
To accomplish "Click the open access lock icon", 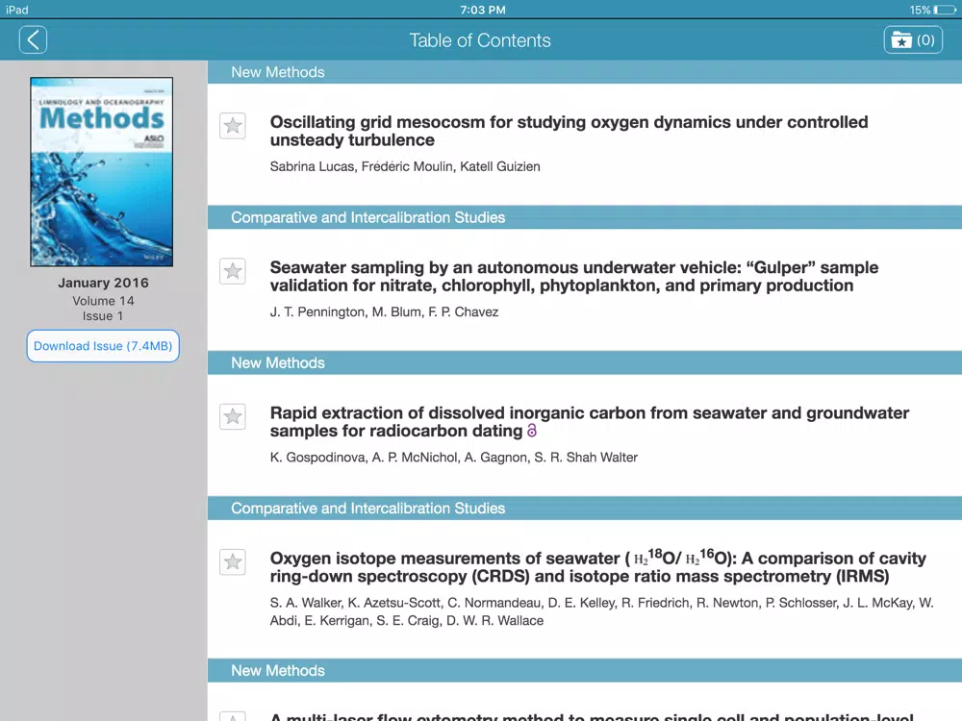I will pyautogui.click(x=532, y=431).
